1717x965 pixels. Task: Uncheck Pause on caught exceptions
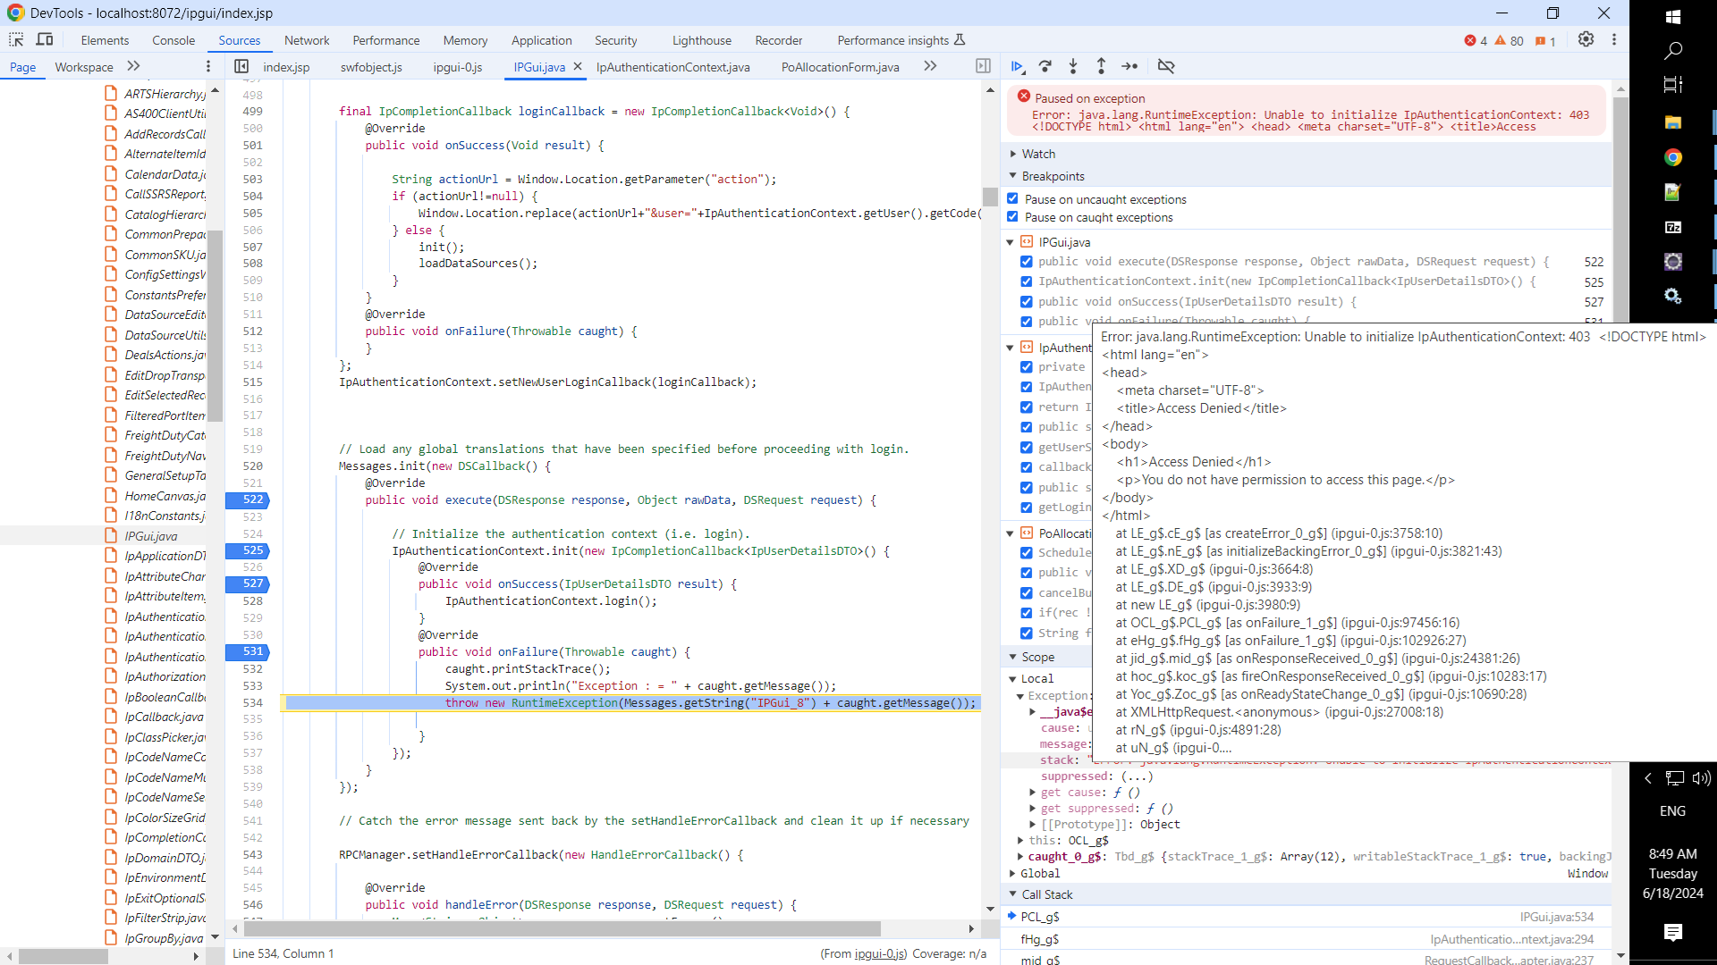[1012, 217]
